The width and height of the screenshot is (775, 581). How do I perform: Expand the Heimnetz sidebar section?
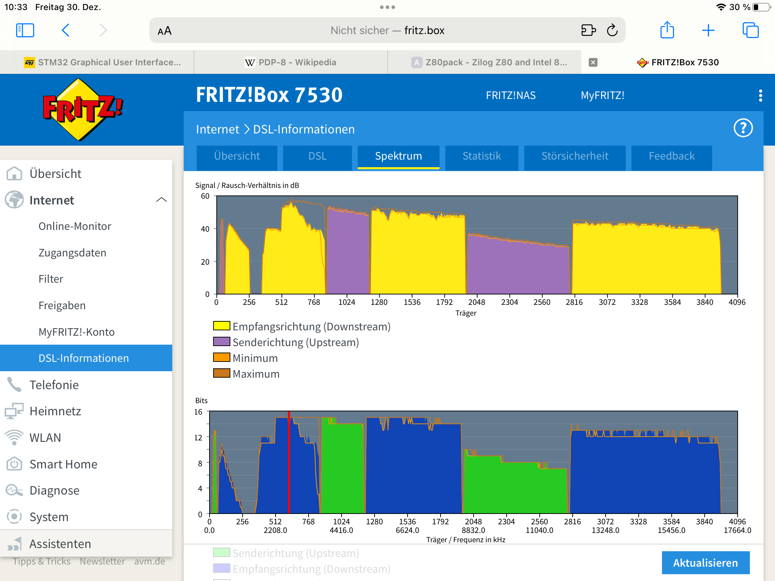point(55,411)
